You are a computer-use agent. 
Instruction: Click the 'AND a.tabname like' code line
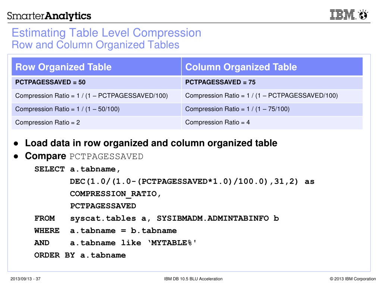(x=115, y=243)
